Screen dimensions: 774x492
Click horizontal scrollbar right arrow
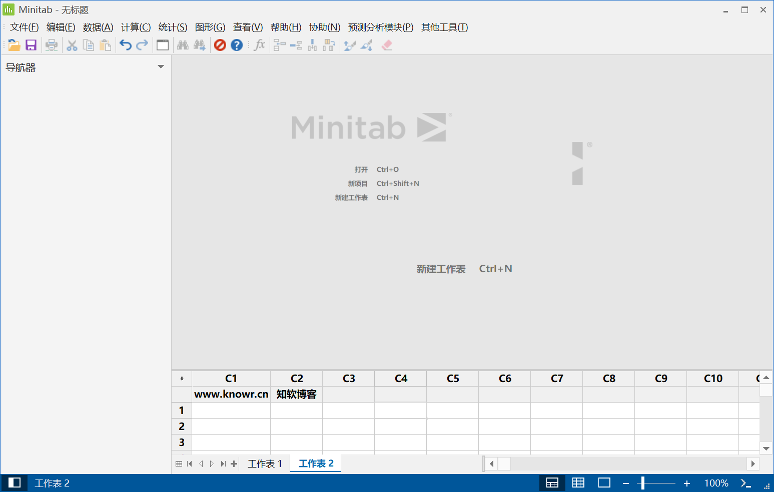pyautogui.click(x=753, y=464)
